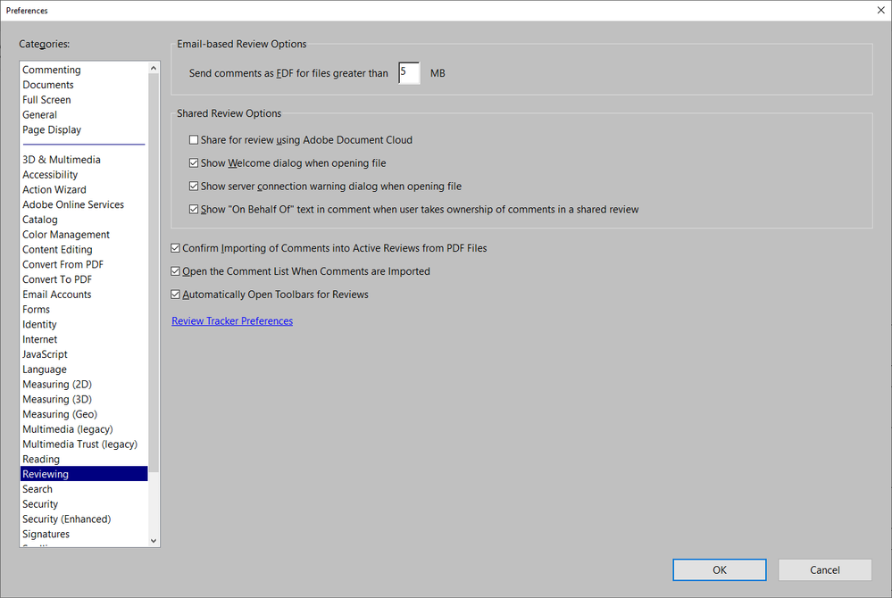892x598 pixels.
Task: Switch to Full Screen preferences
Action: click(x=46, y=99)
